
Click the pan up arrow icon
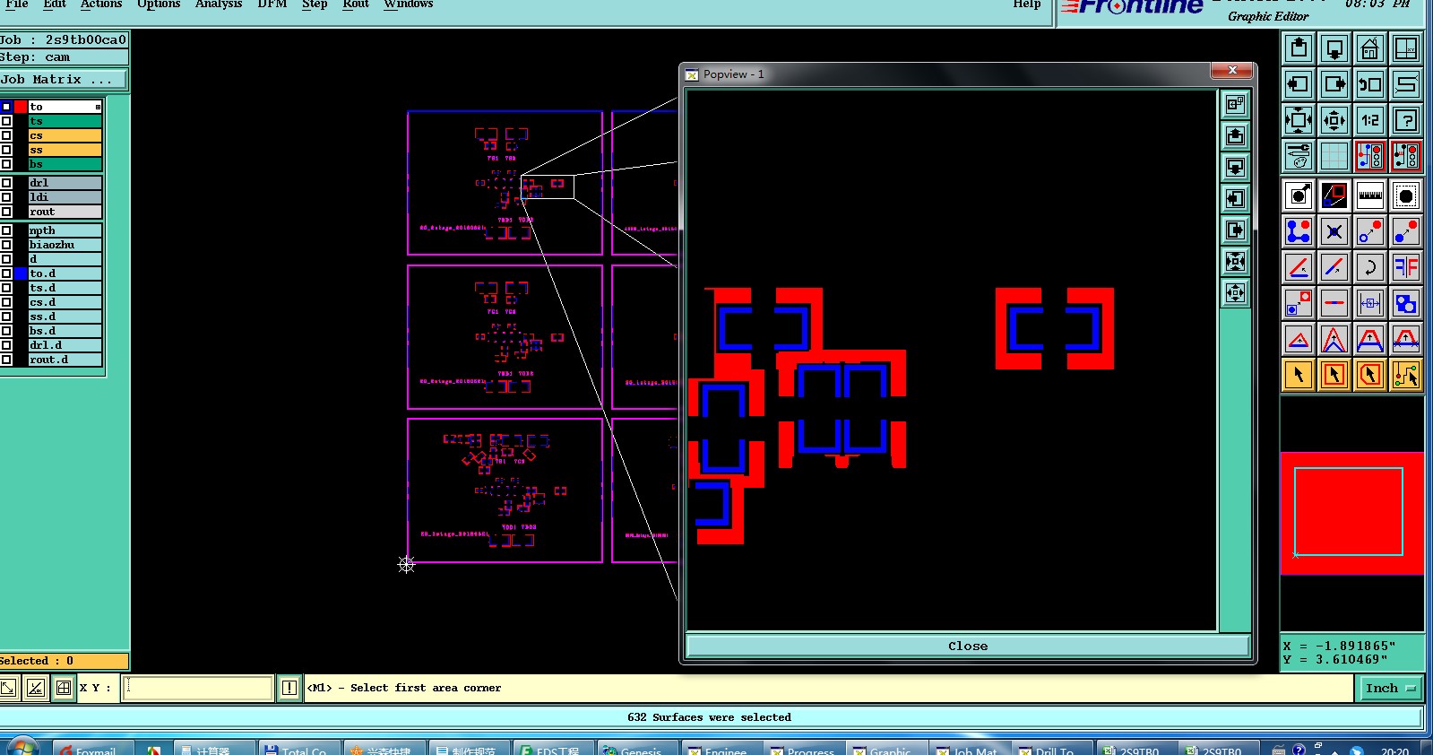[x=1299, y=48]
